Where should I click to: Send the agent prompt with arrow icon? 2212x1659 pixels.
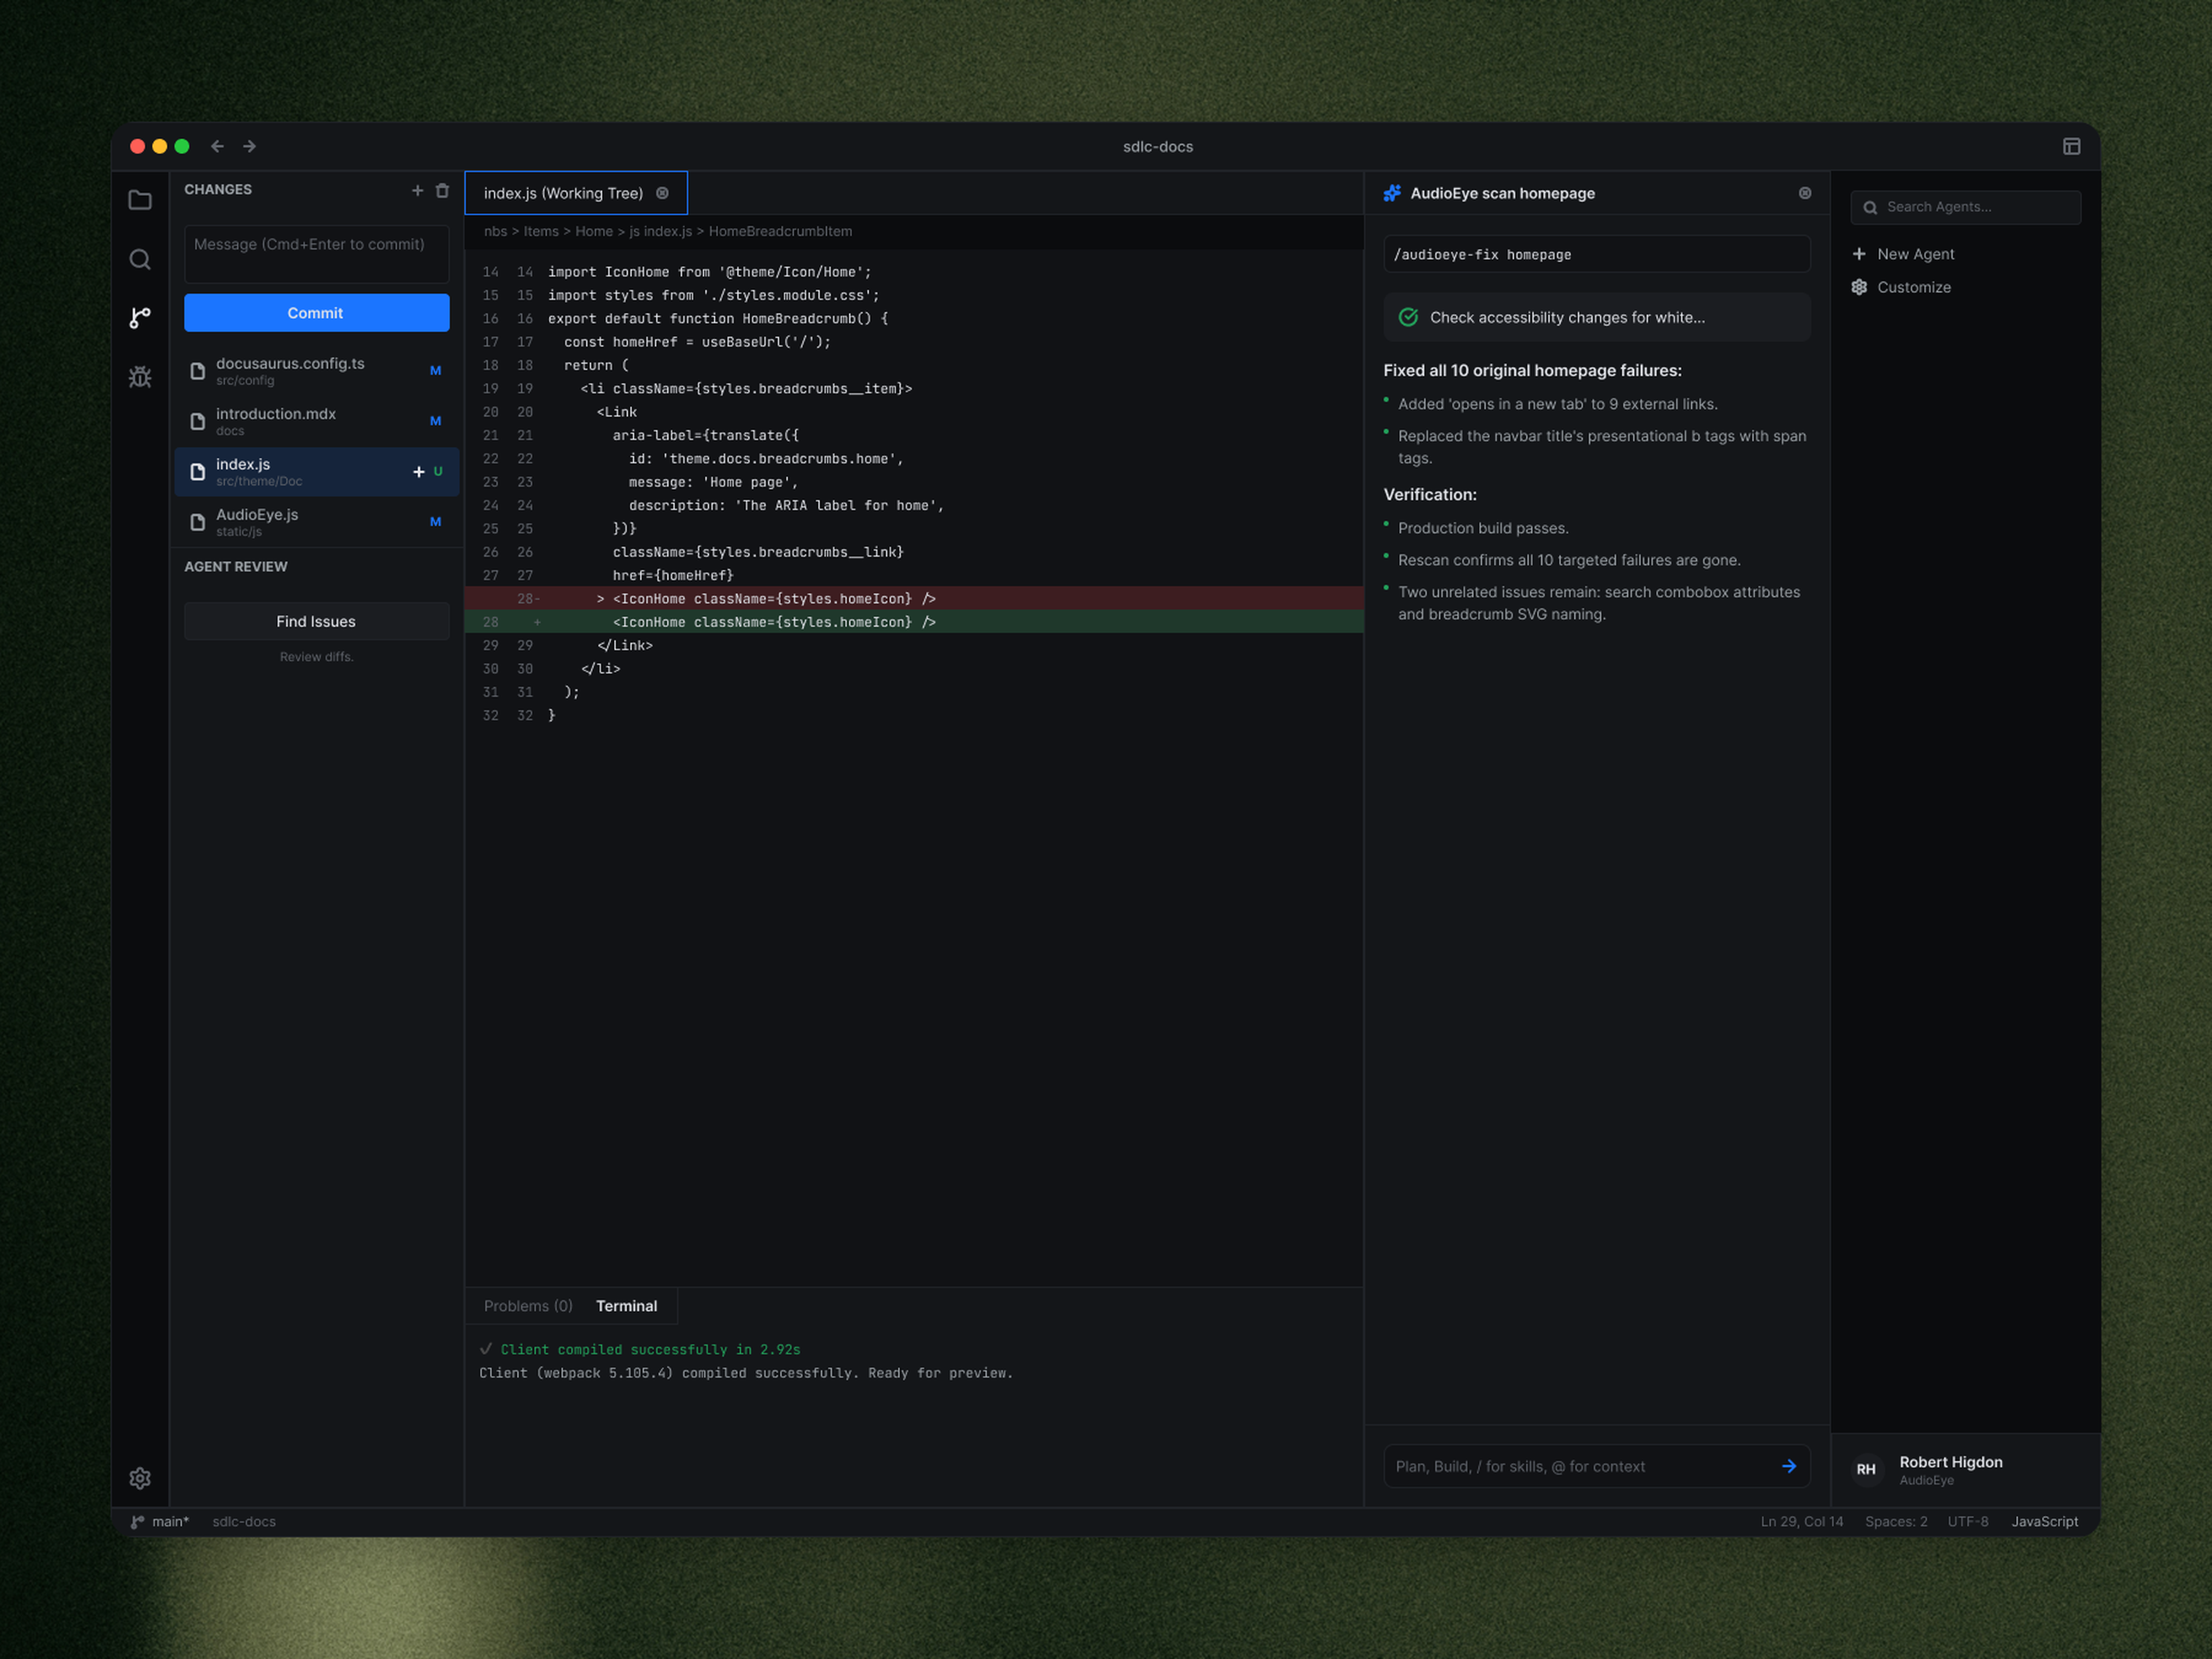1789,1466
